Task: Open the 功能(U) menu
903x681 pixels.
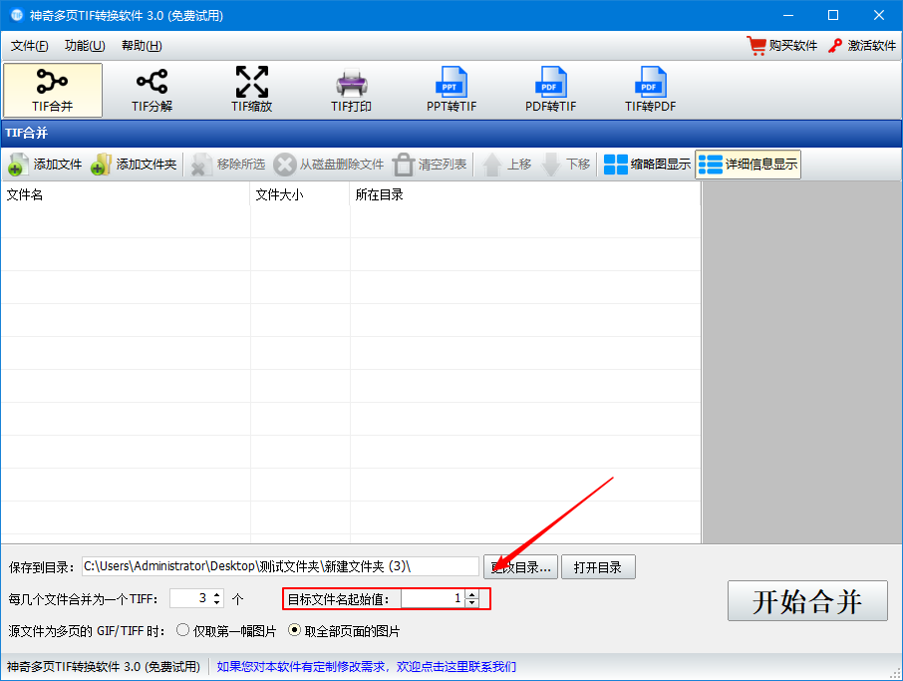Action: (85, 46)
